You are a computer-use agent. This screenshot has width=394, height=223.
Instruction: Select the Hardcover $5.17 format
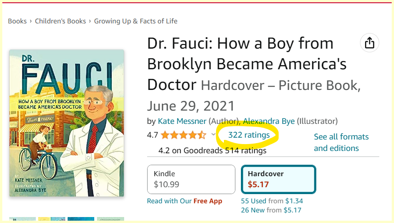[278, 179]
